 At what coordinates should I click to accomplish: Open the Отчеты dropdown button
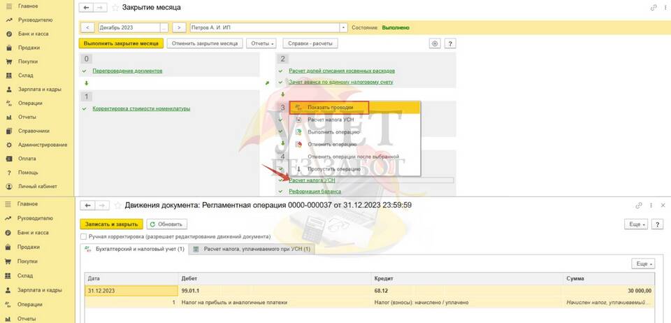tap(263, 43)
